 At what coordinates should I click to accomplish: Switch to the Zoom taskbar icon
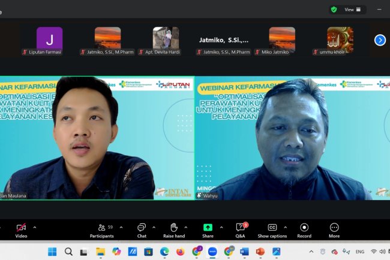pyautogui.click(x=212, y=252)
